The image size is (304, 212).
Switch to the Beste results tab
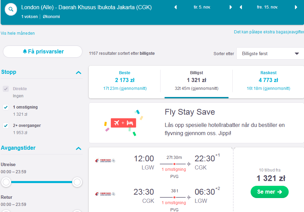click(x=125, y=81)
